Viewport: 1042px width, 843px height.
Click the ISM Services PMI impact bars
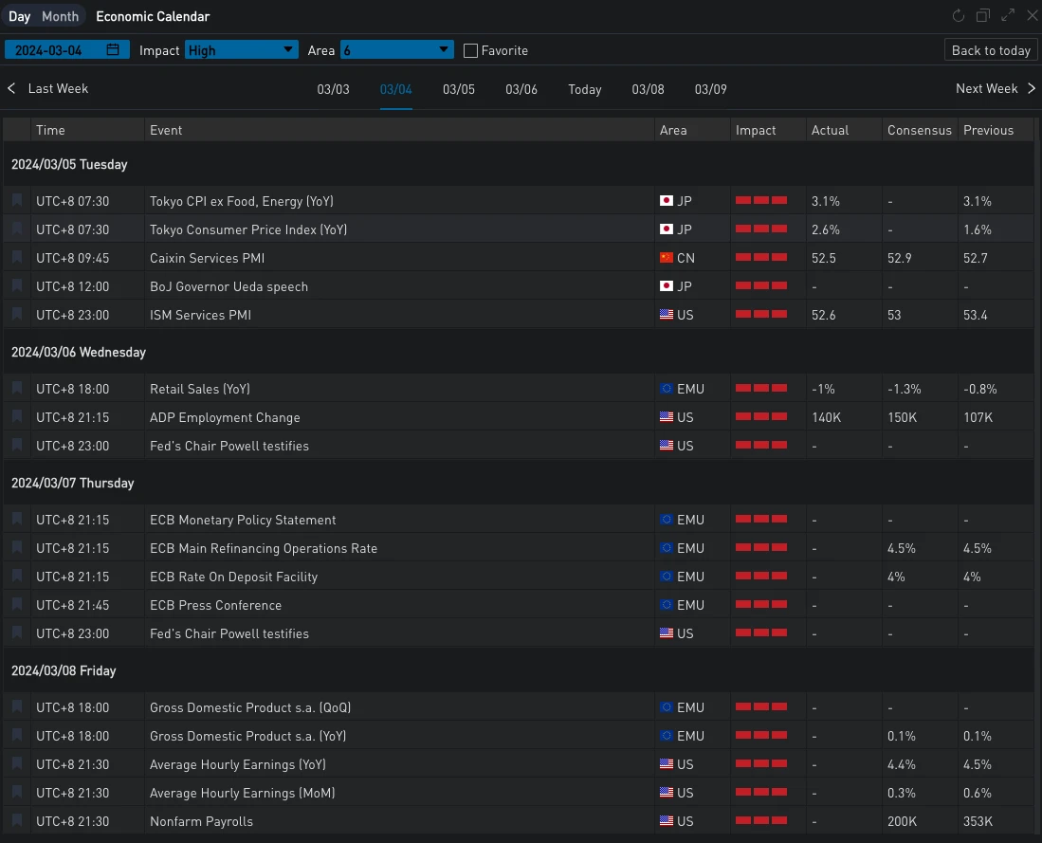tap(760, 315)
